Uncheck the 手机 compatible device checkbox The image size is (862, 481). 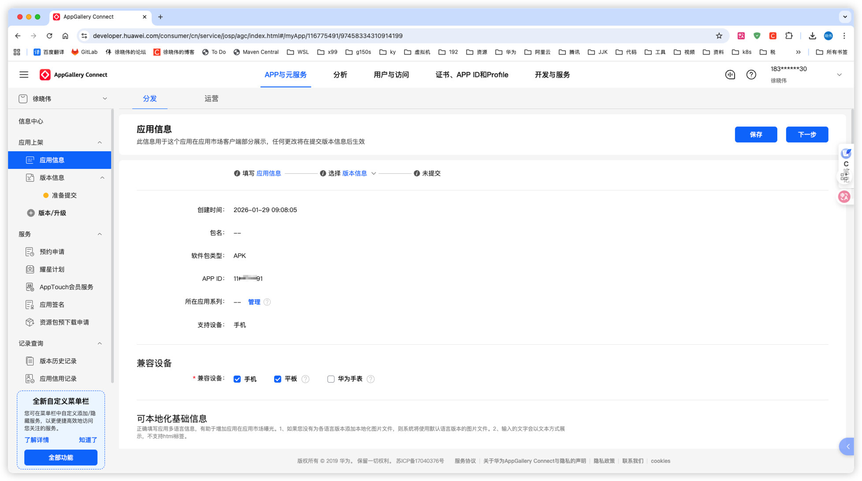pos(237,379)
